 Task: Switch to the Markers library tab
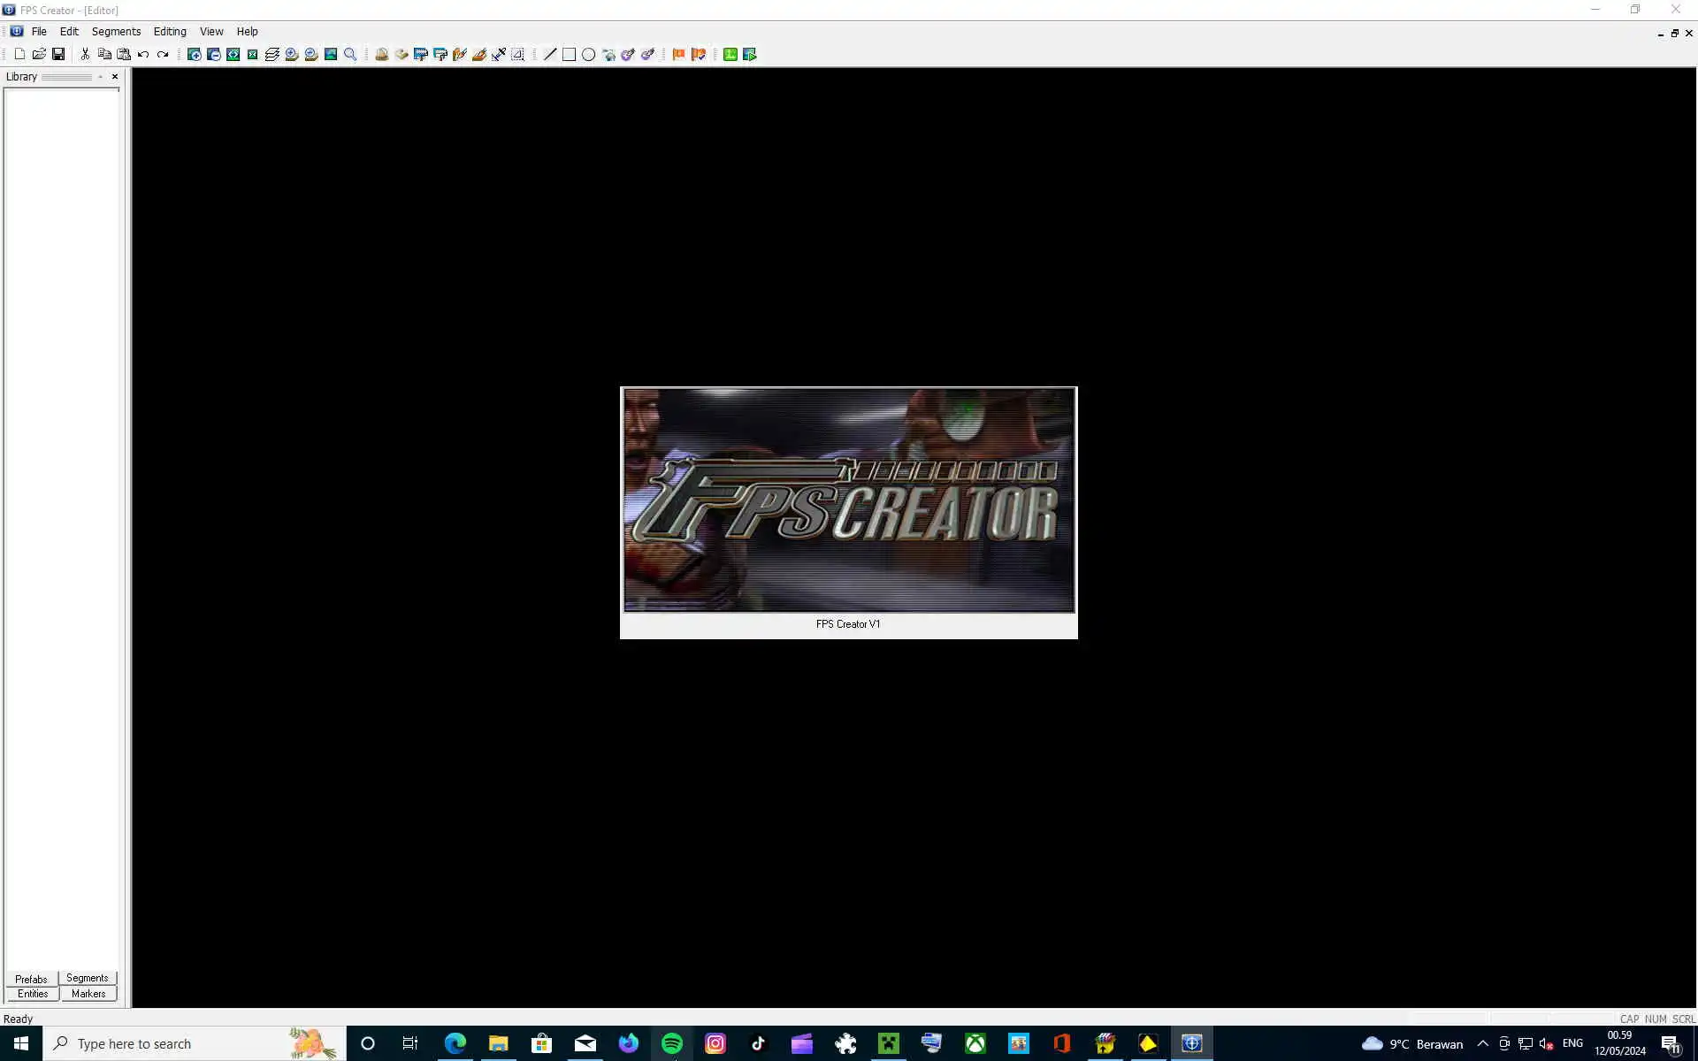tap(88, 994)
